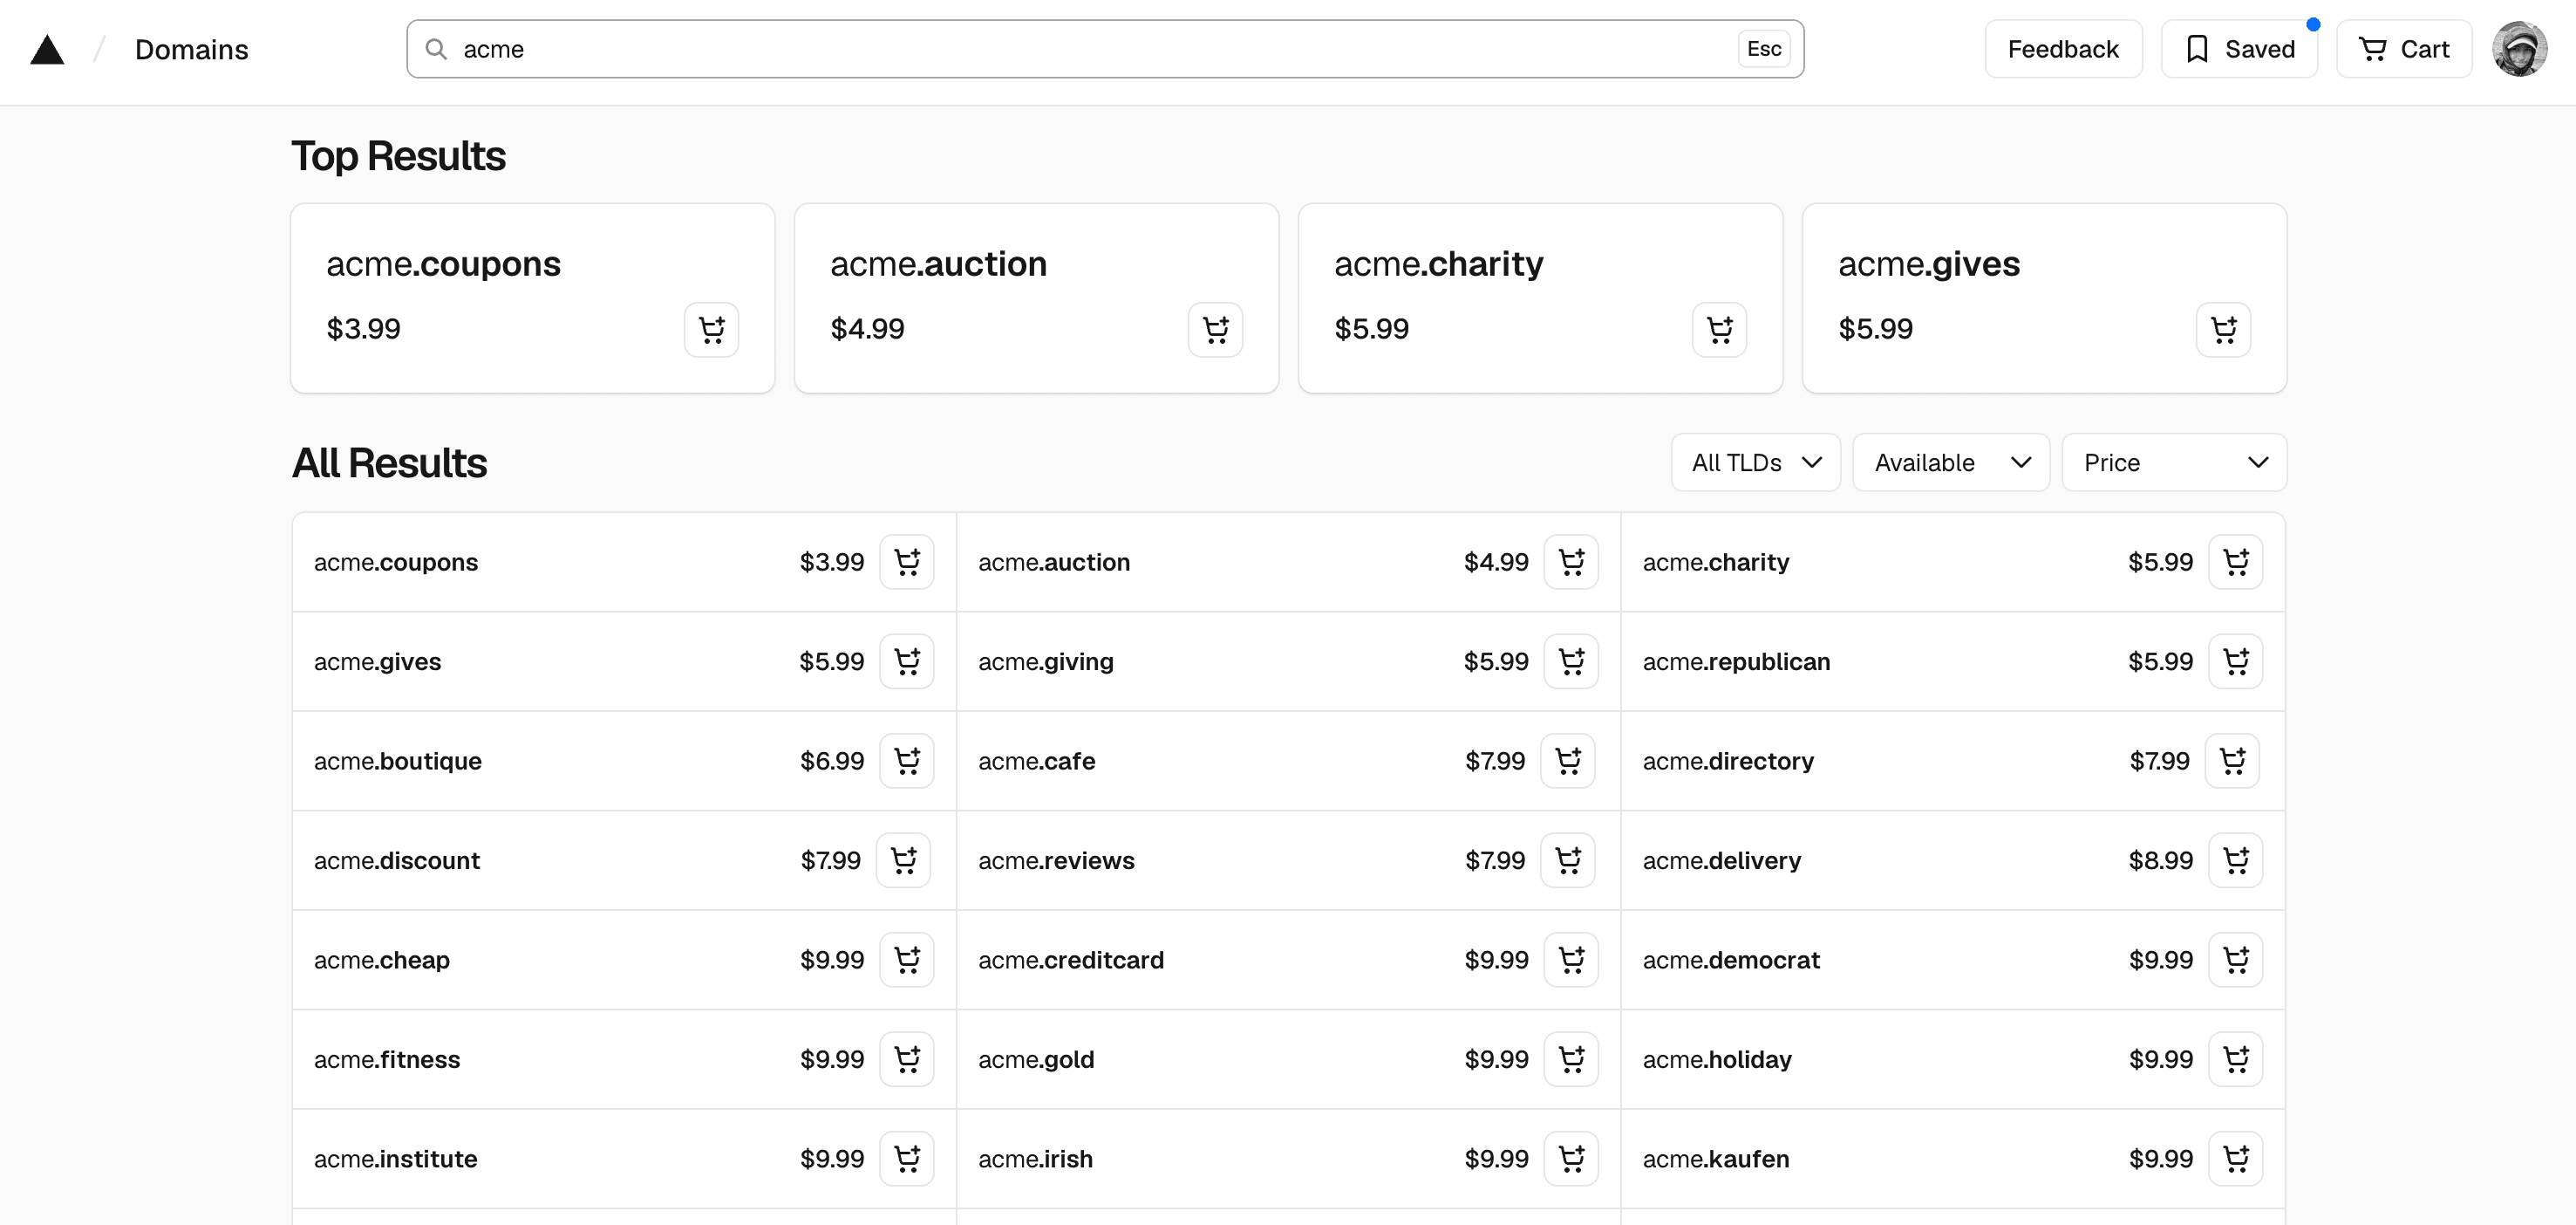Viewport: 2576px width, 1225px height.
Task: Select the acme.coupons top result card
Action: click(532, 298)
